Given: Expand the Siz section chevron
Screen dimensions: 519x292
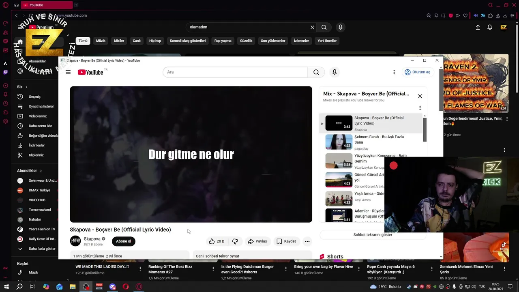Looking at the screenshot, I should (x=26, y=87).
